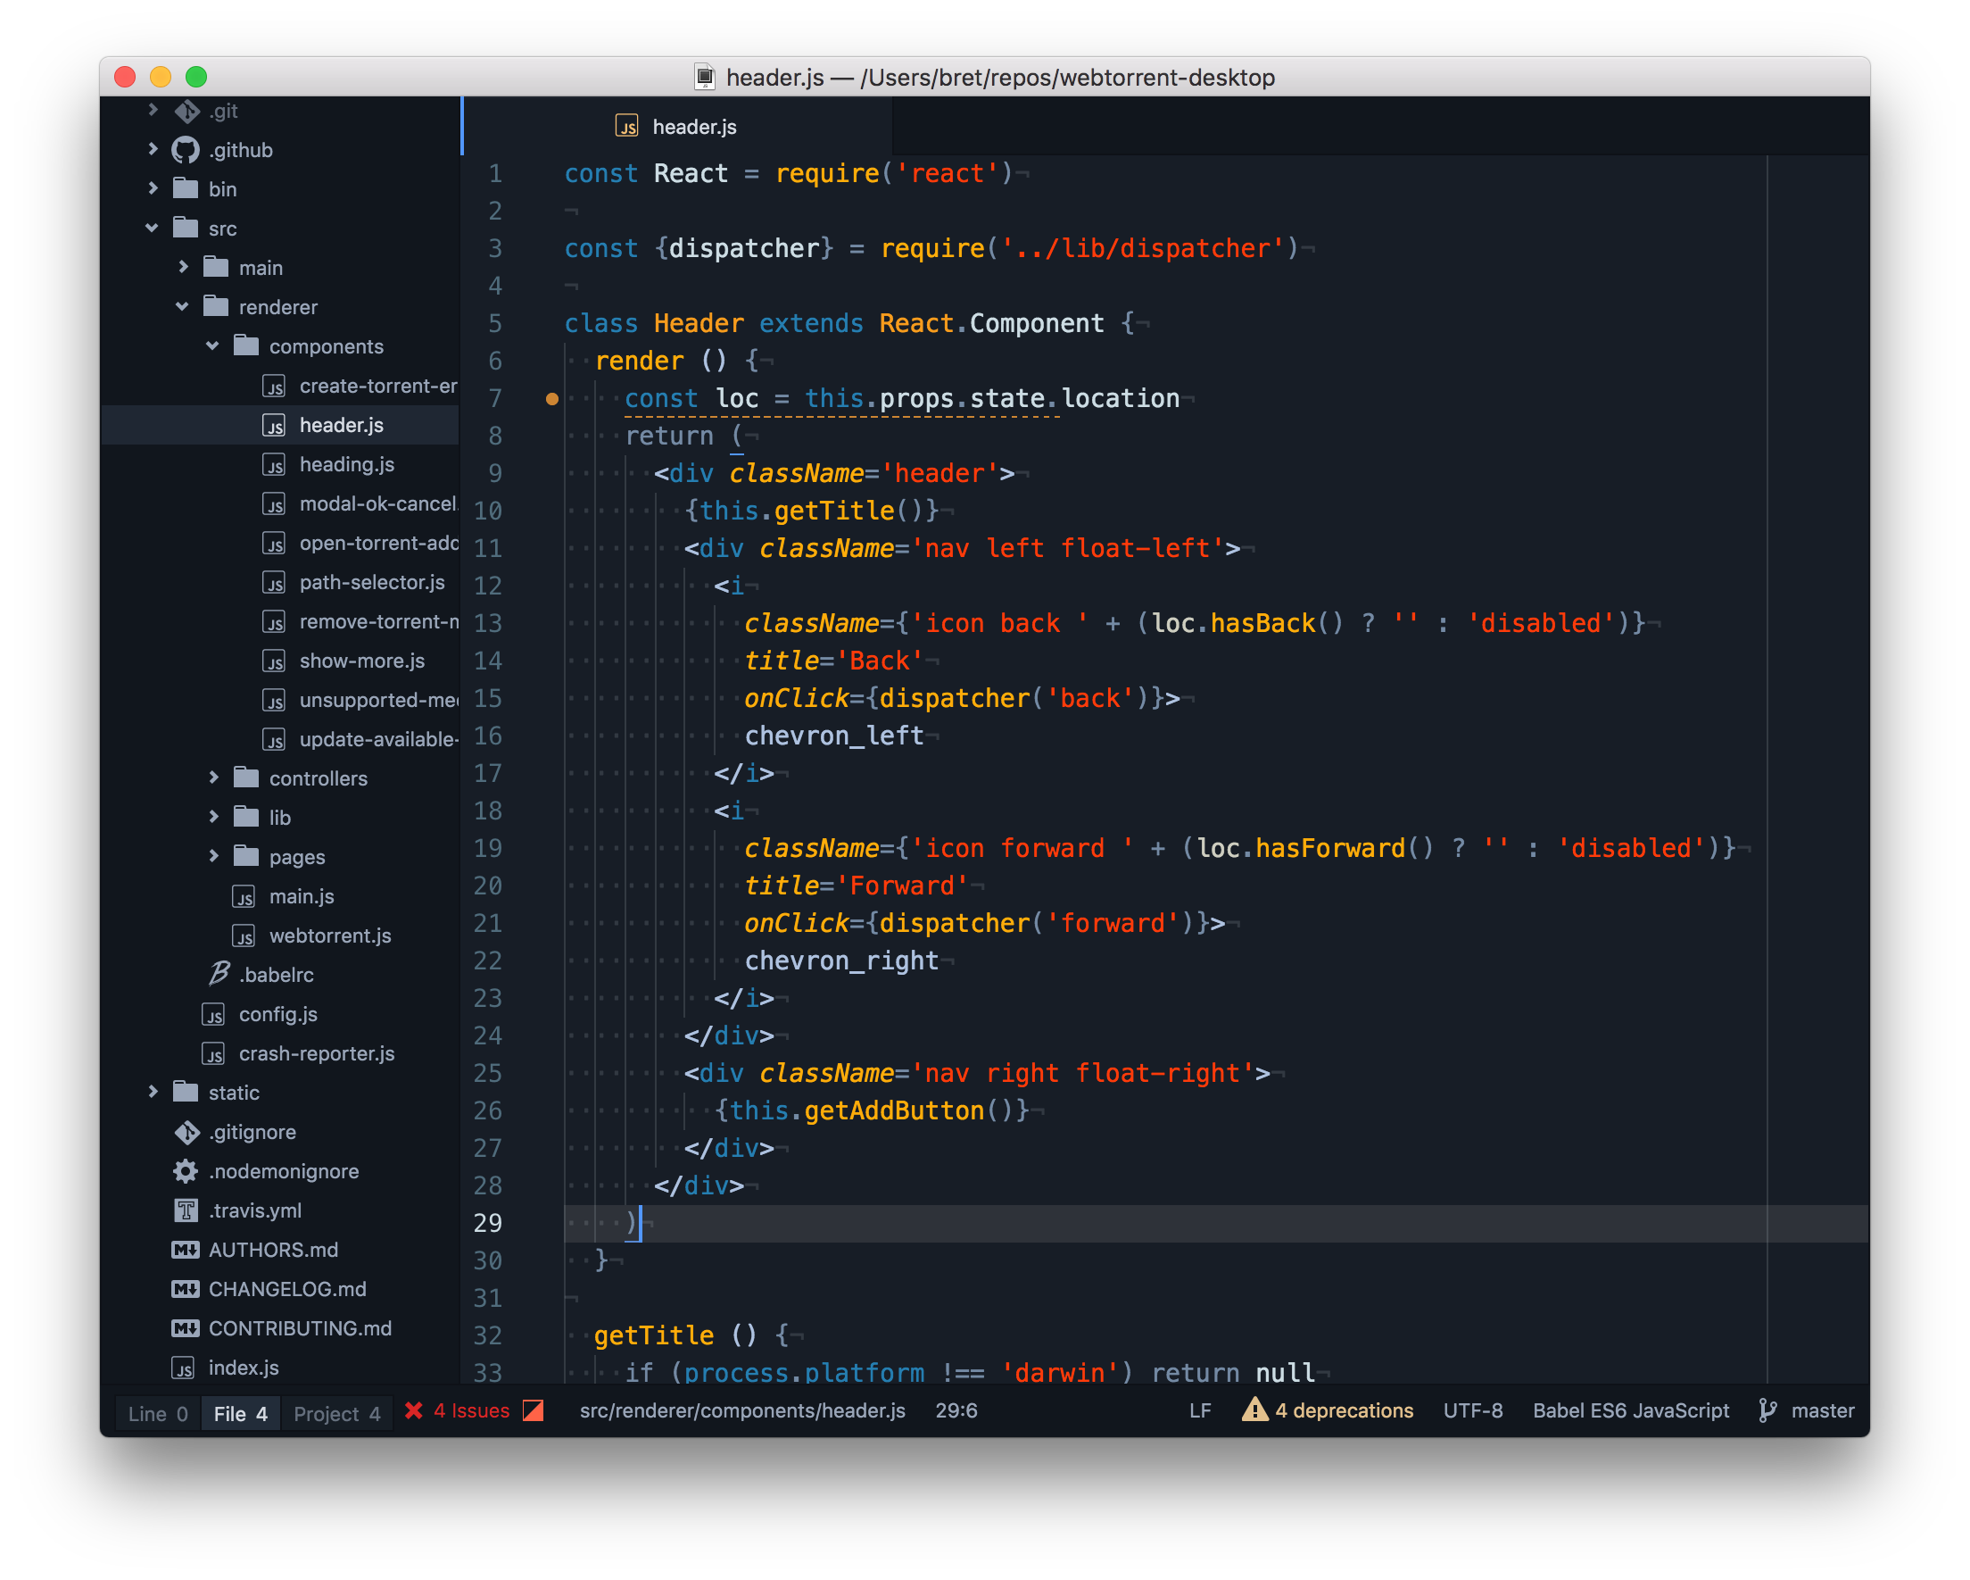Switch to the header.js editor tab
Viewport: 1970px width, 1580px height.
point(678,126)
